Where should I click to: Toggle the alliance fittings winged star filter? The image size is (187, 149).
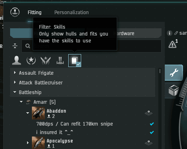coord(46,61)
